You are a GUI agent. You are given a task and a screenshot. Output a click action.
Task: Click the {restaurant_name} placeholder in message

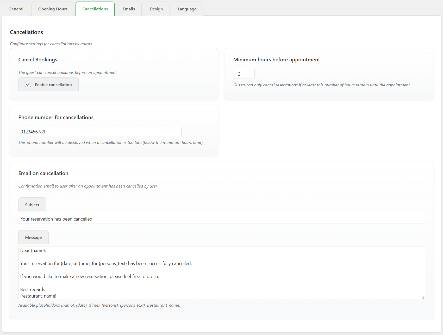point(38,296)
